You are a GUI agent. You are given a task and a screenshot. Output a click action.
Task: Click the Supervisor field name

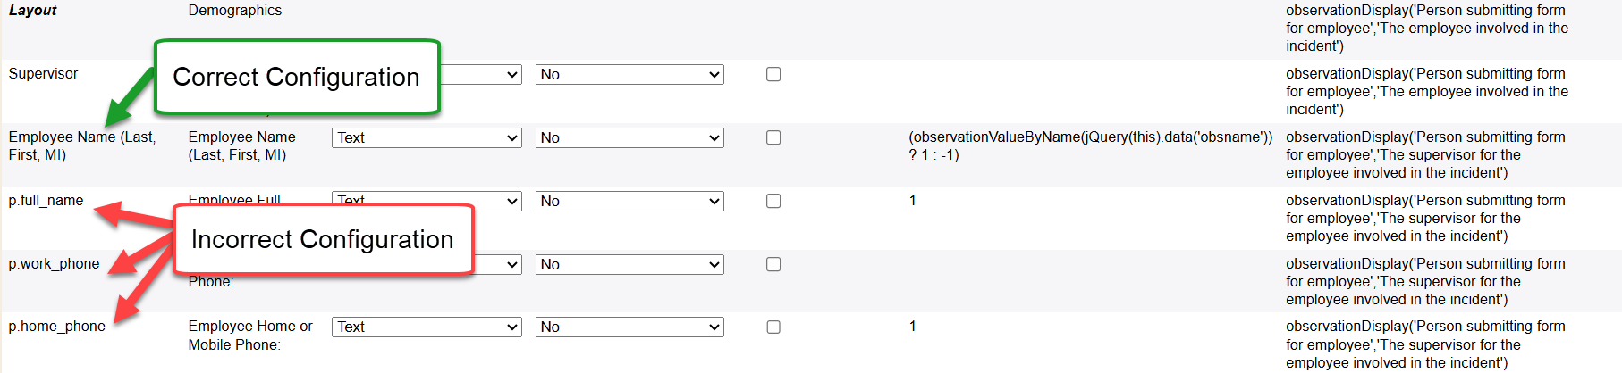43,74
